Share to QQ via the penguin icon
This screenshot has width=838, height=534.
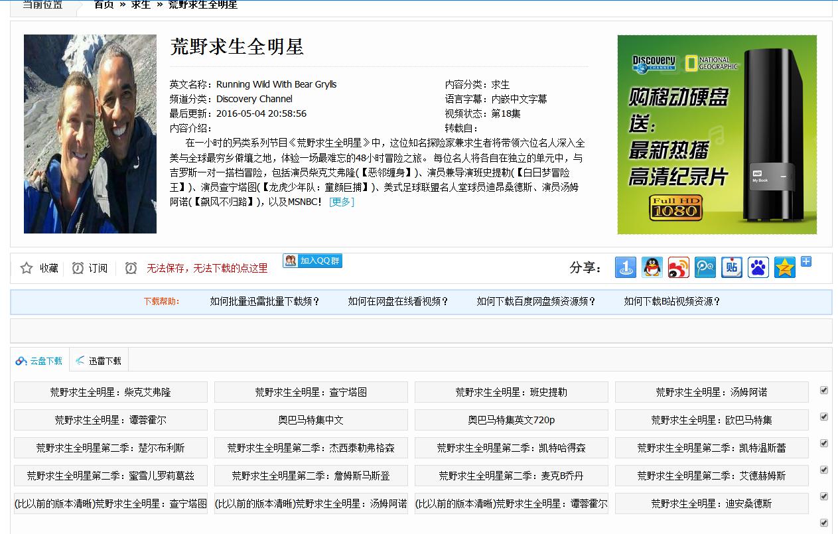[x=652, y=267]
